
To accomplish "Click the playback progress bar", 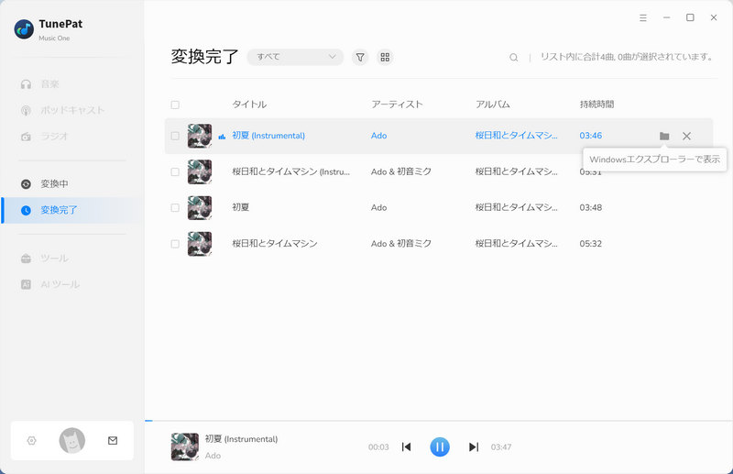I will (439, 421).
